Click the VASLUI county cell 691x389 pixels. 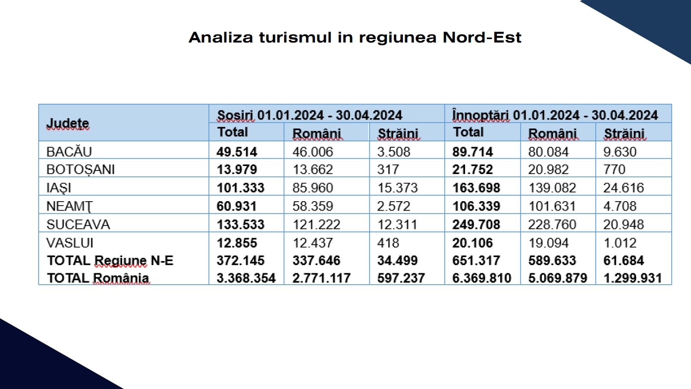(x=70, y=243)
